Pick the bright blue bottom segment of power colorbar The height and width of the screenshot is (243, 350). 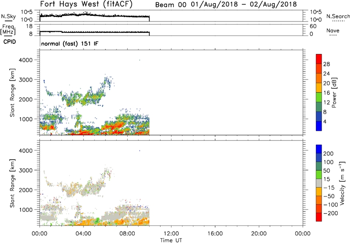point(319,126)
